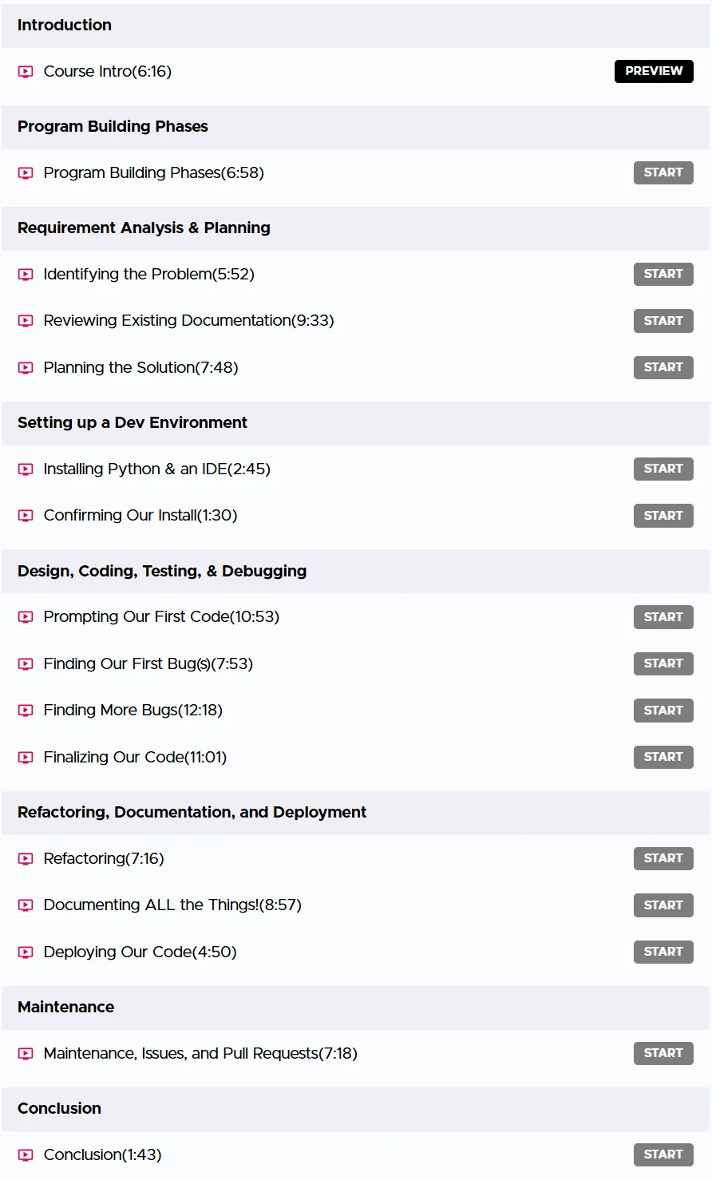Select Finding More Bugs(12:18) title
The height and width of the screenshot is (1180, 712).
tap(133, 711)
